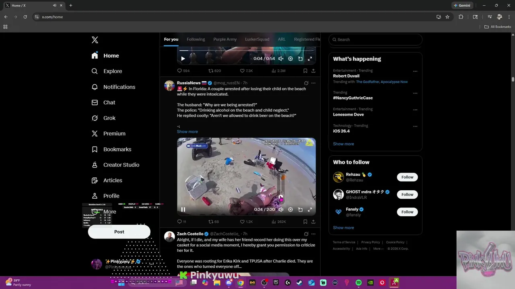Switch to the Following tab
The height and width of the screenshot is (289, 515).
pyautogui.click(x=196, y=39)
